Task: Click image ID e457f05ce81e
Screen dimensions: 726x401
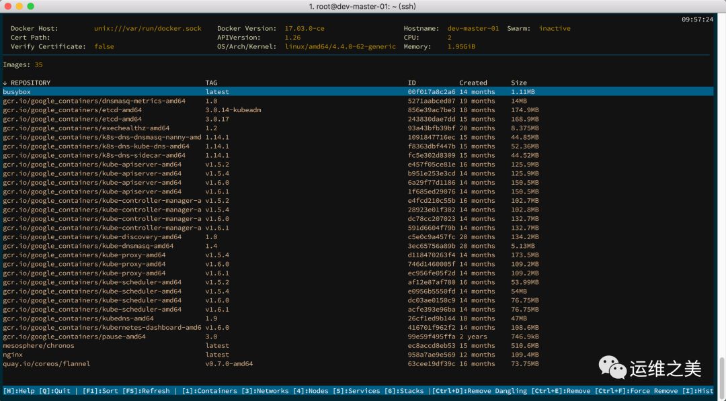Action: (x=432, y=164)
